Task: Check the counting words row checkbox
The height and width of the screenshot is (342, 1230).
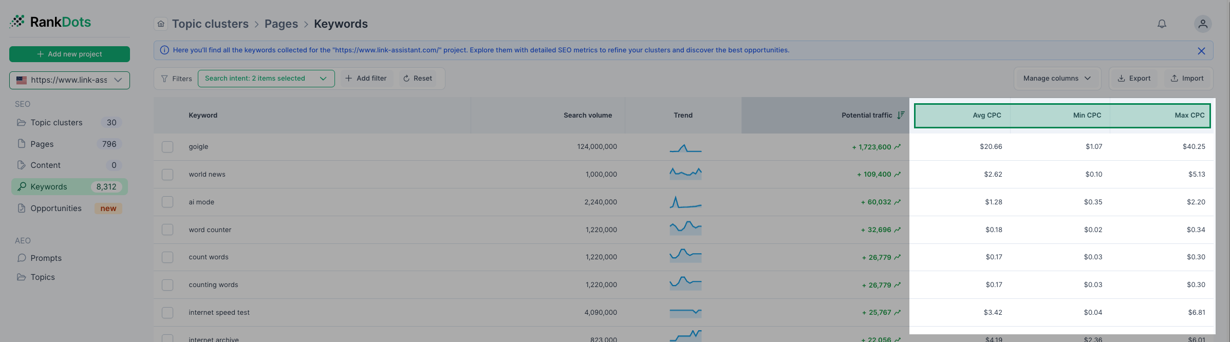Action: click(x=167, y=285)
